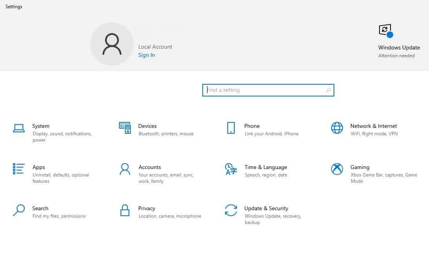Open Time & Language settings label

(x=266, y=167)
